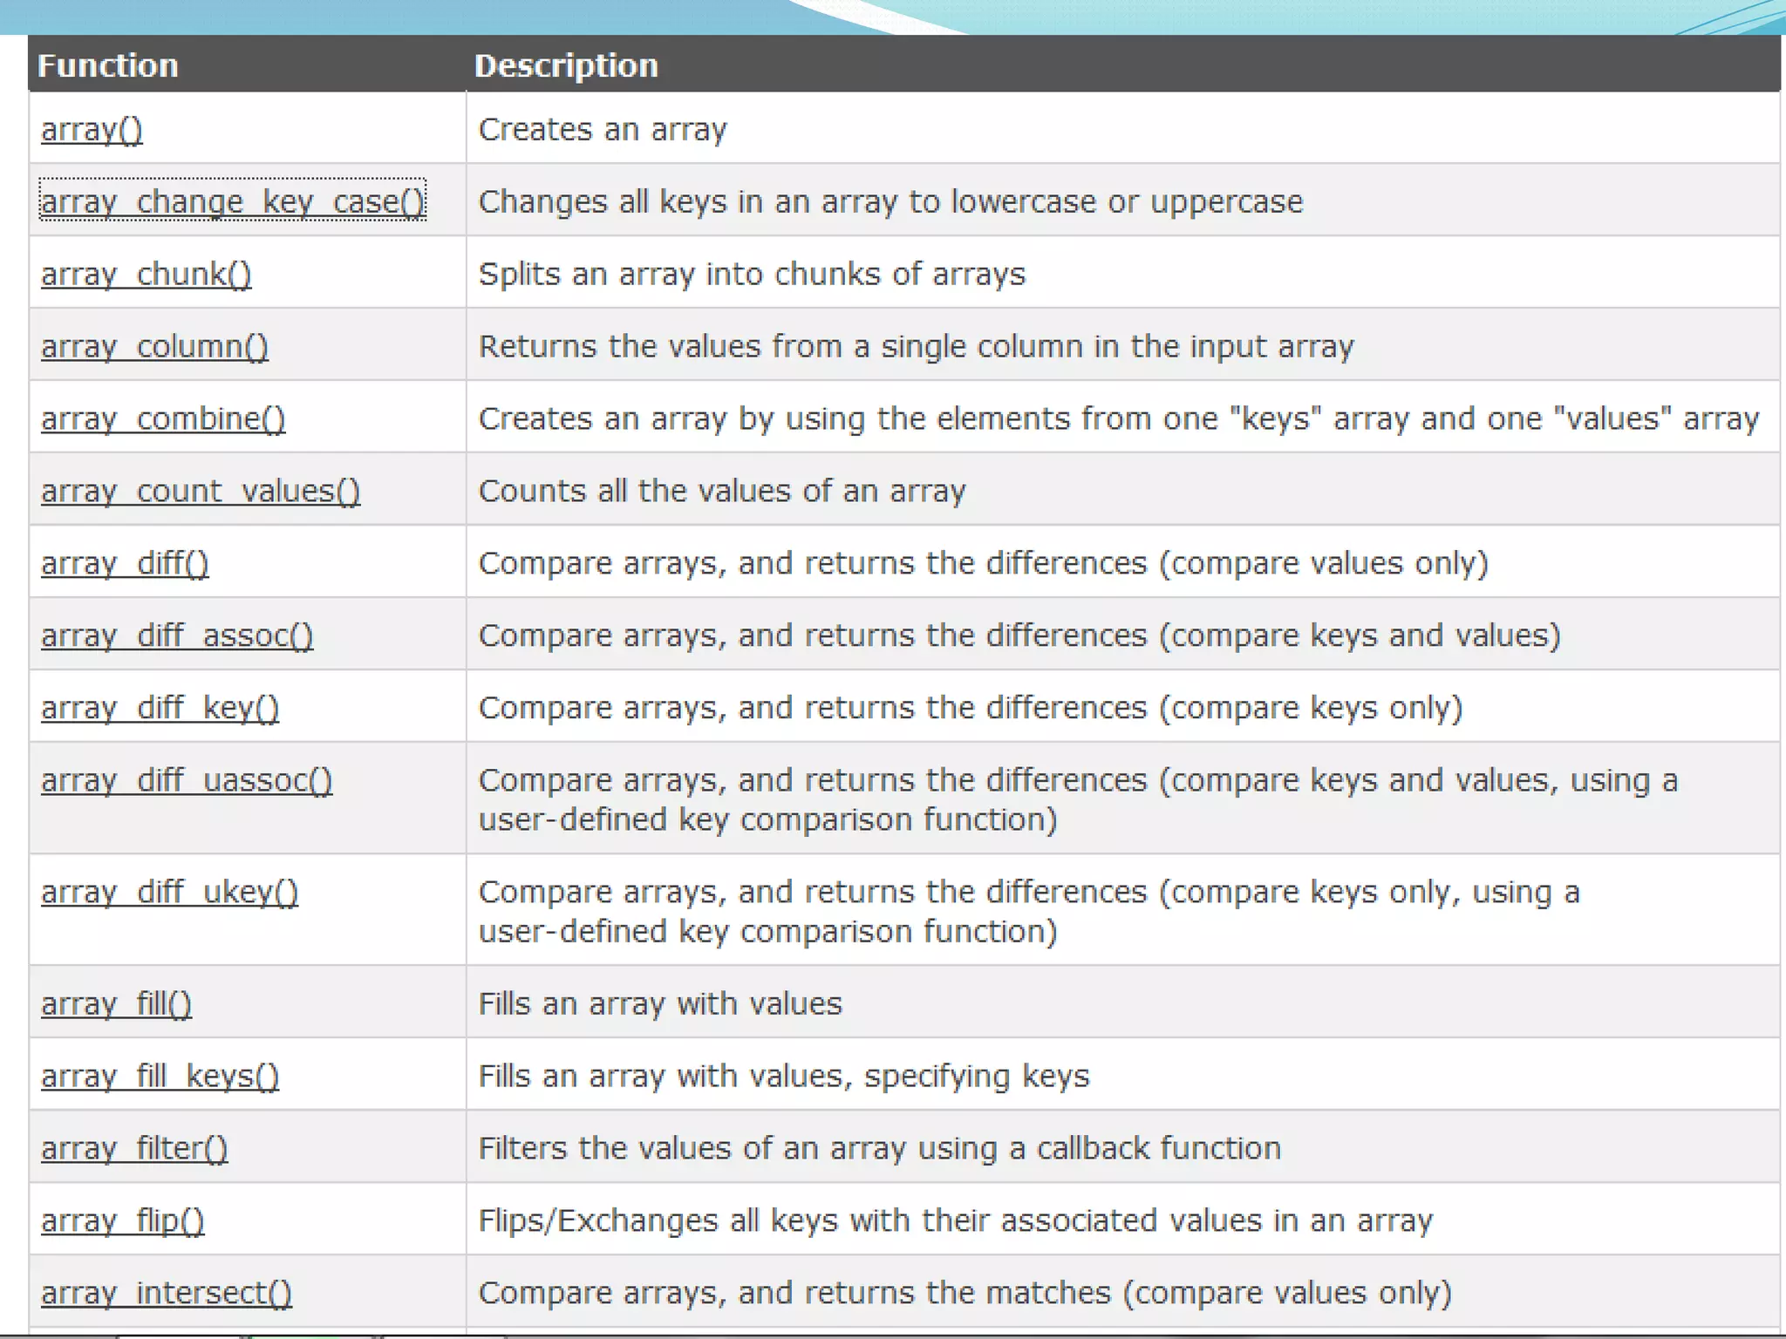
Task: Follow the array_column() link
Action: coord(154,347)
